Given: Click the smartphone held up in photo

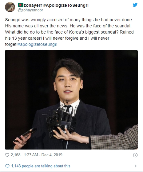Looking at the screenshot, I should [25, 135].
